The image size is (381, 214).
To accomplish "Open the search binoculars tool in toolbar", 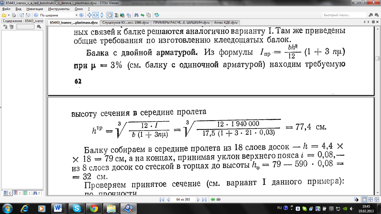I will pyautogui.click(x=136, y=15).
